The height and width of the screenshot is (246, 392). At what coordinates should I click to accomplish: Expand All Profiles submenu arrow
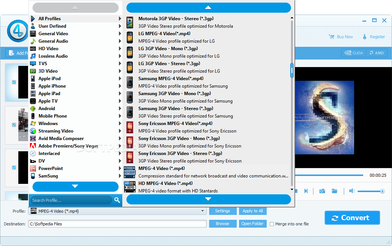point(120,18)
